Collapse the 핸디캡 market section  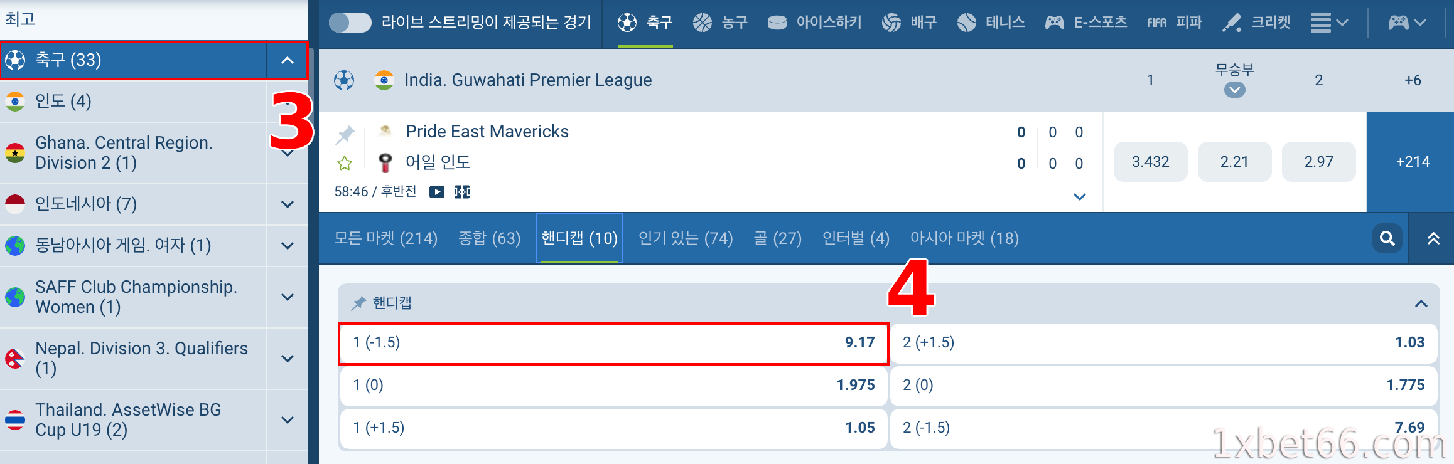pos(1421,303)
